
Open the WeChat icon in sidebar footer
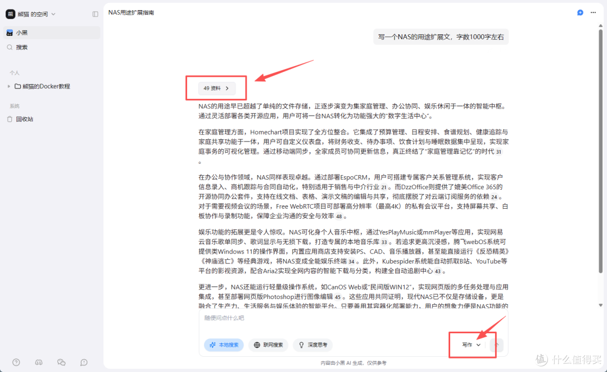click(61, 362)
